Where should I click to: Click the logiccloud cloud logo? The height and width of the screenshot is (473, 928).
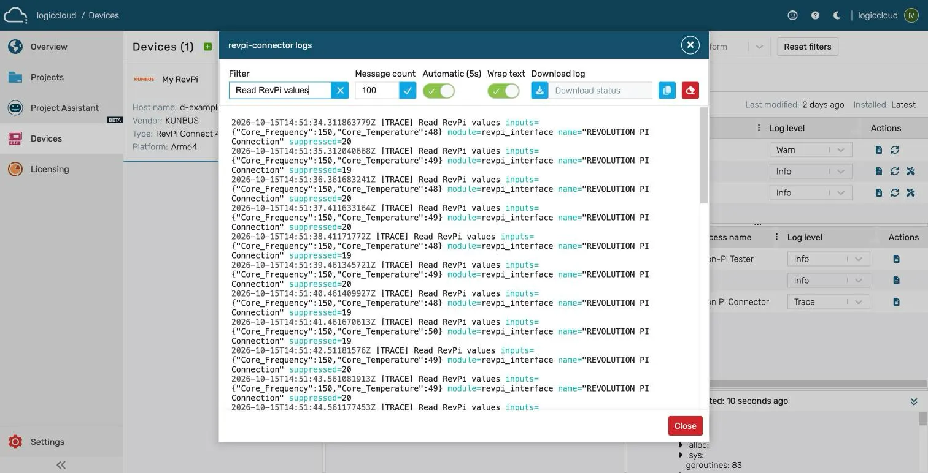click(15, 15)
